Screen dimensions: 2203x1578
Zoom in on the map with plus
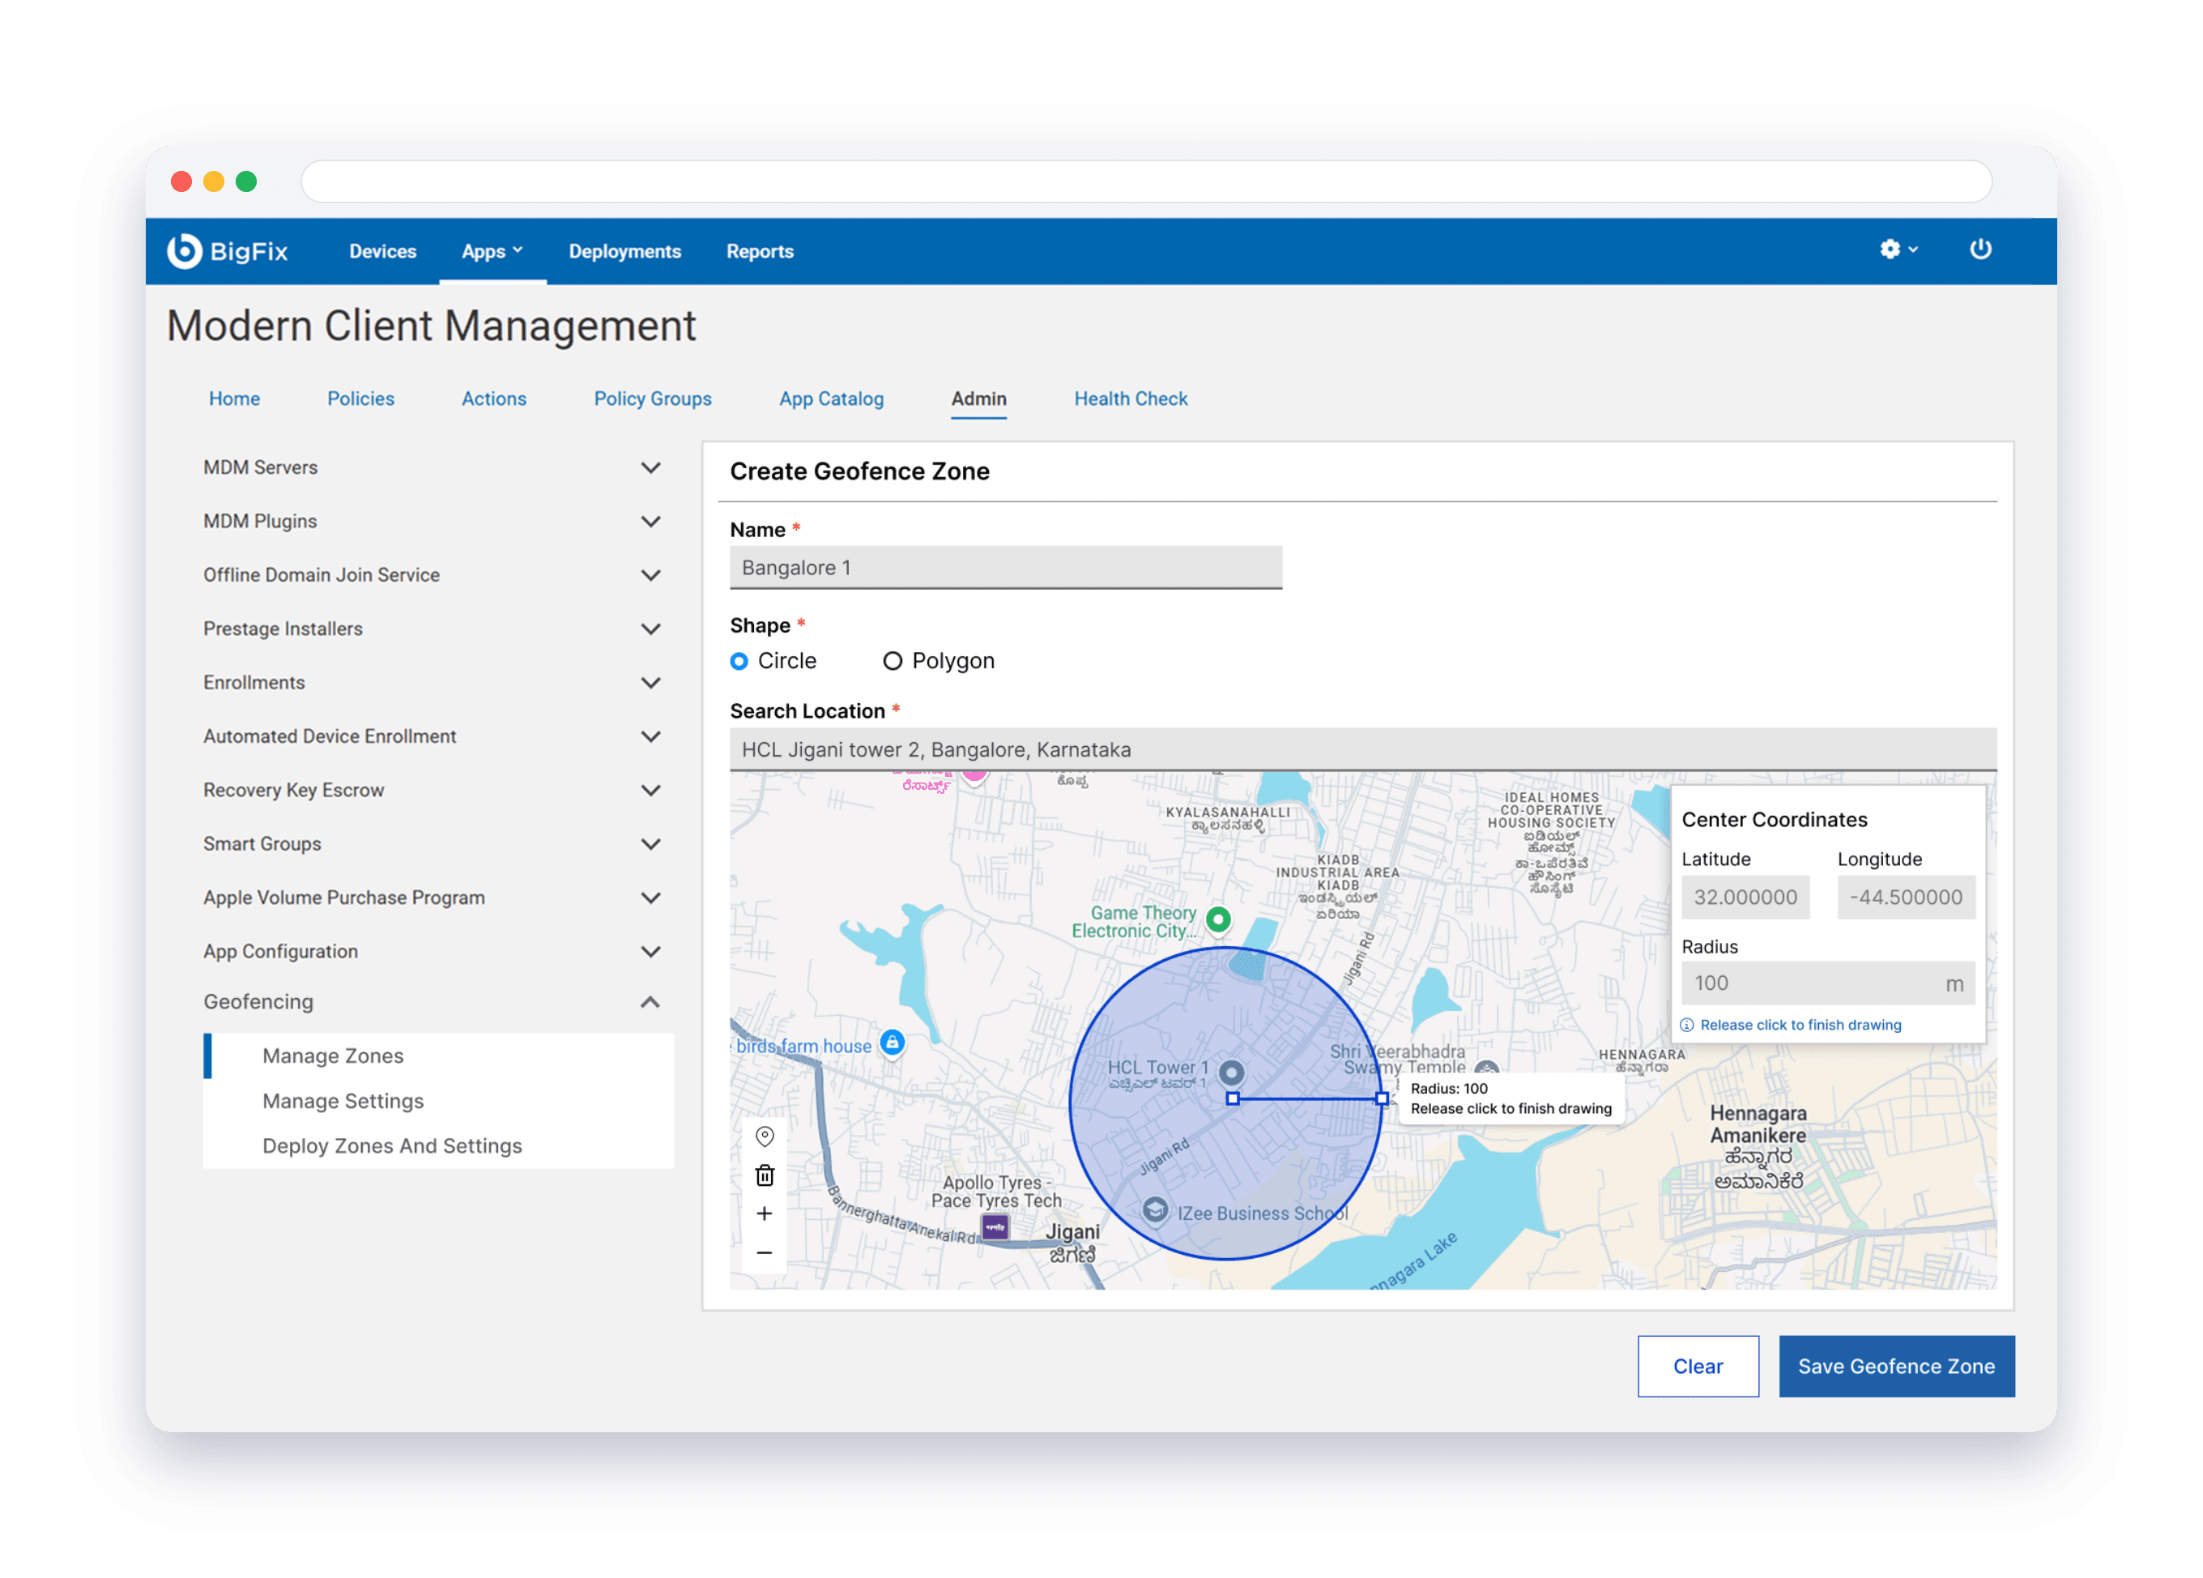point(765,1213)
